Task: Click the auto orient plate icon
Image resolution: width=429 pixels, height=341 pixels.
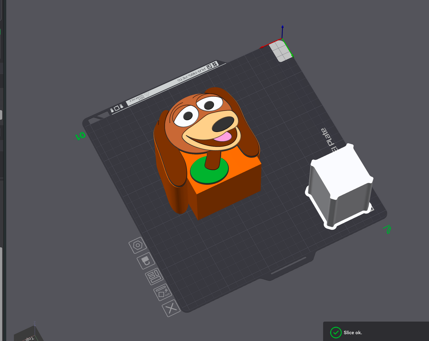Action: click(163, 293)
